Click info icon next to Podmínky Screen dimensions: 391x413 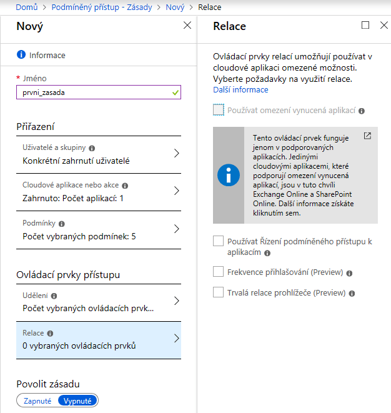62,223
